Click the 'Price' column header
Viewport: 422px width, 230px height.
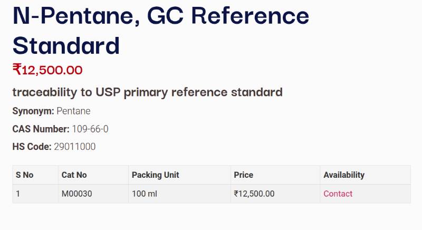point(244,175)
